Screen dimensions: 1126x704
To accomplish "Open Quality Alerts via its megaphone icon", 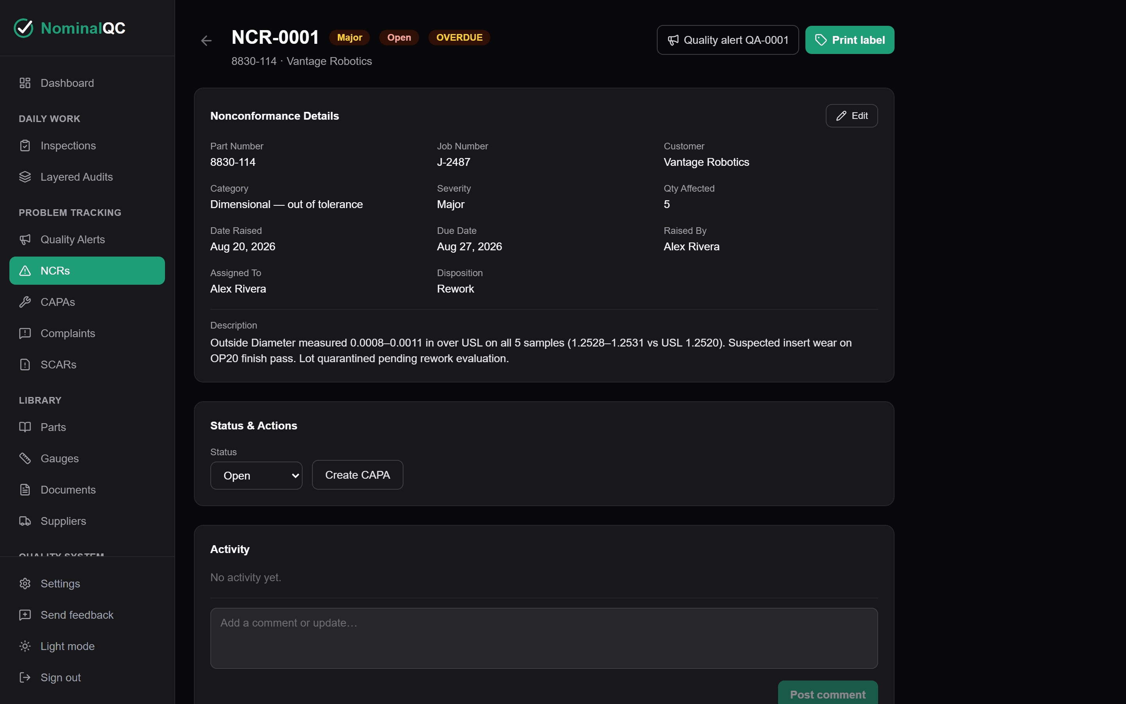I will tap(25, 239).
